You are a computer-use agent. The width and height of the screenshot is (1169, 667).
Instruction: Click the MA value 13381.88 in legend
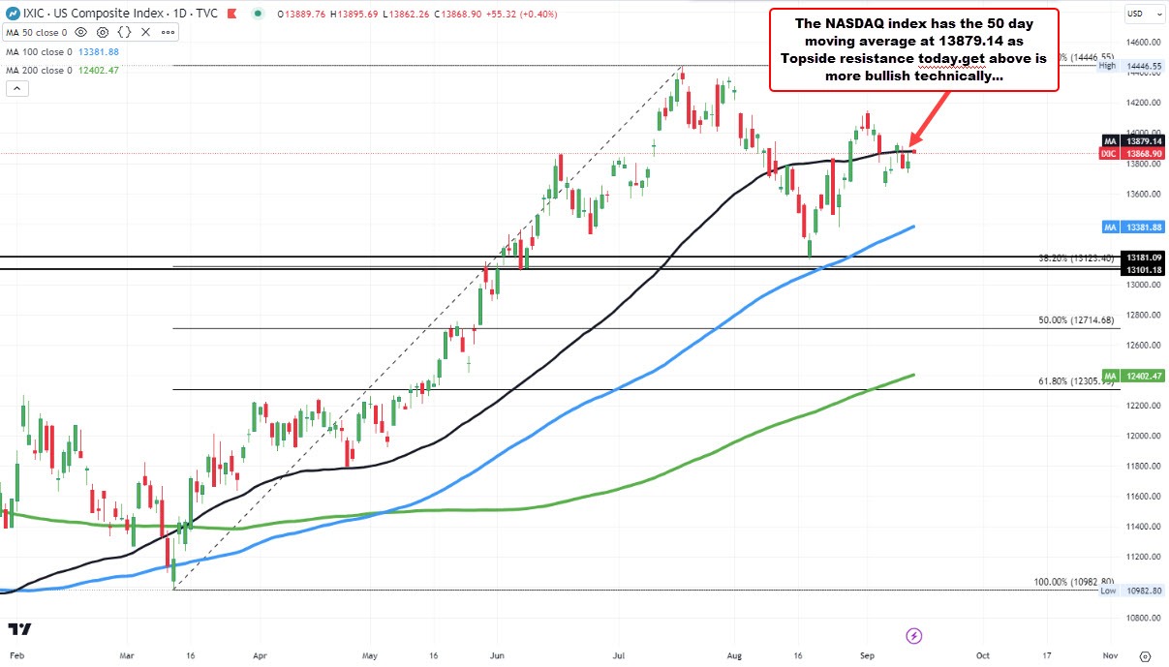pyautogui.click(x=98, y=51)
